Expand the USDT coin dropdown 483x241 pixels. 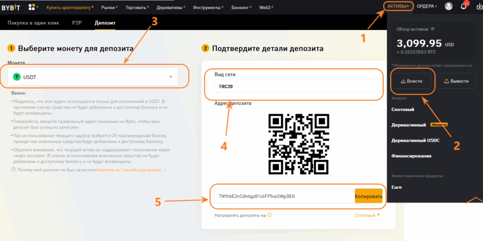(x=170, y=77)
